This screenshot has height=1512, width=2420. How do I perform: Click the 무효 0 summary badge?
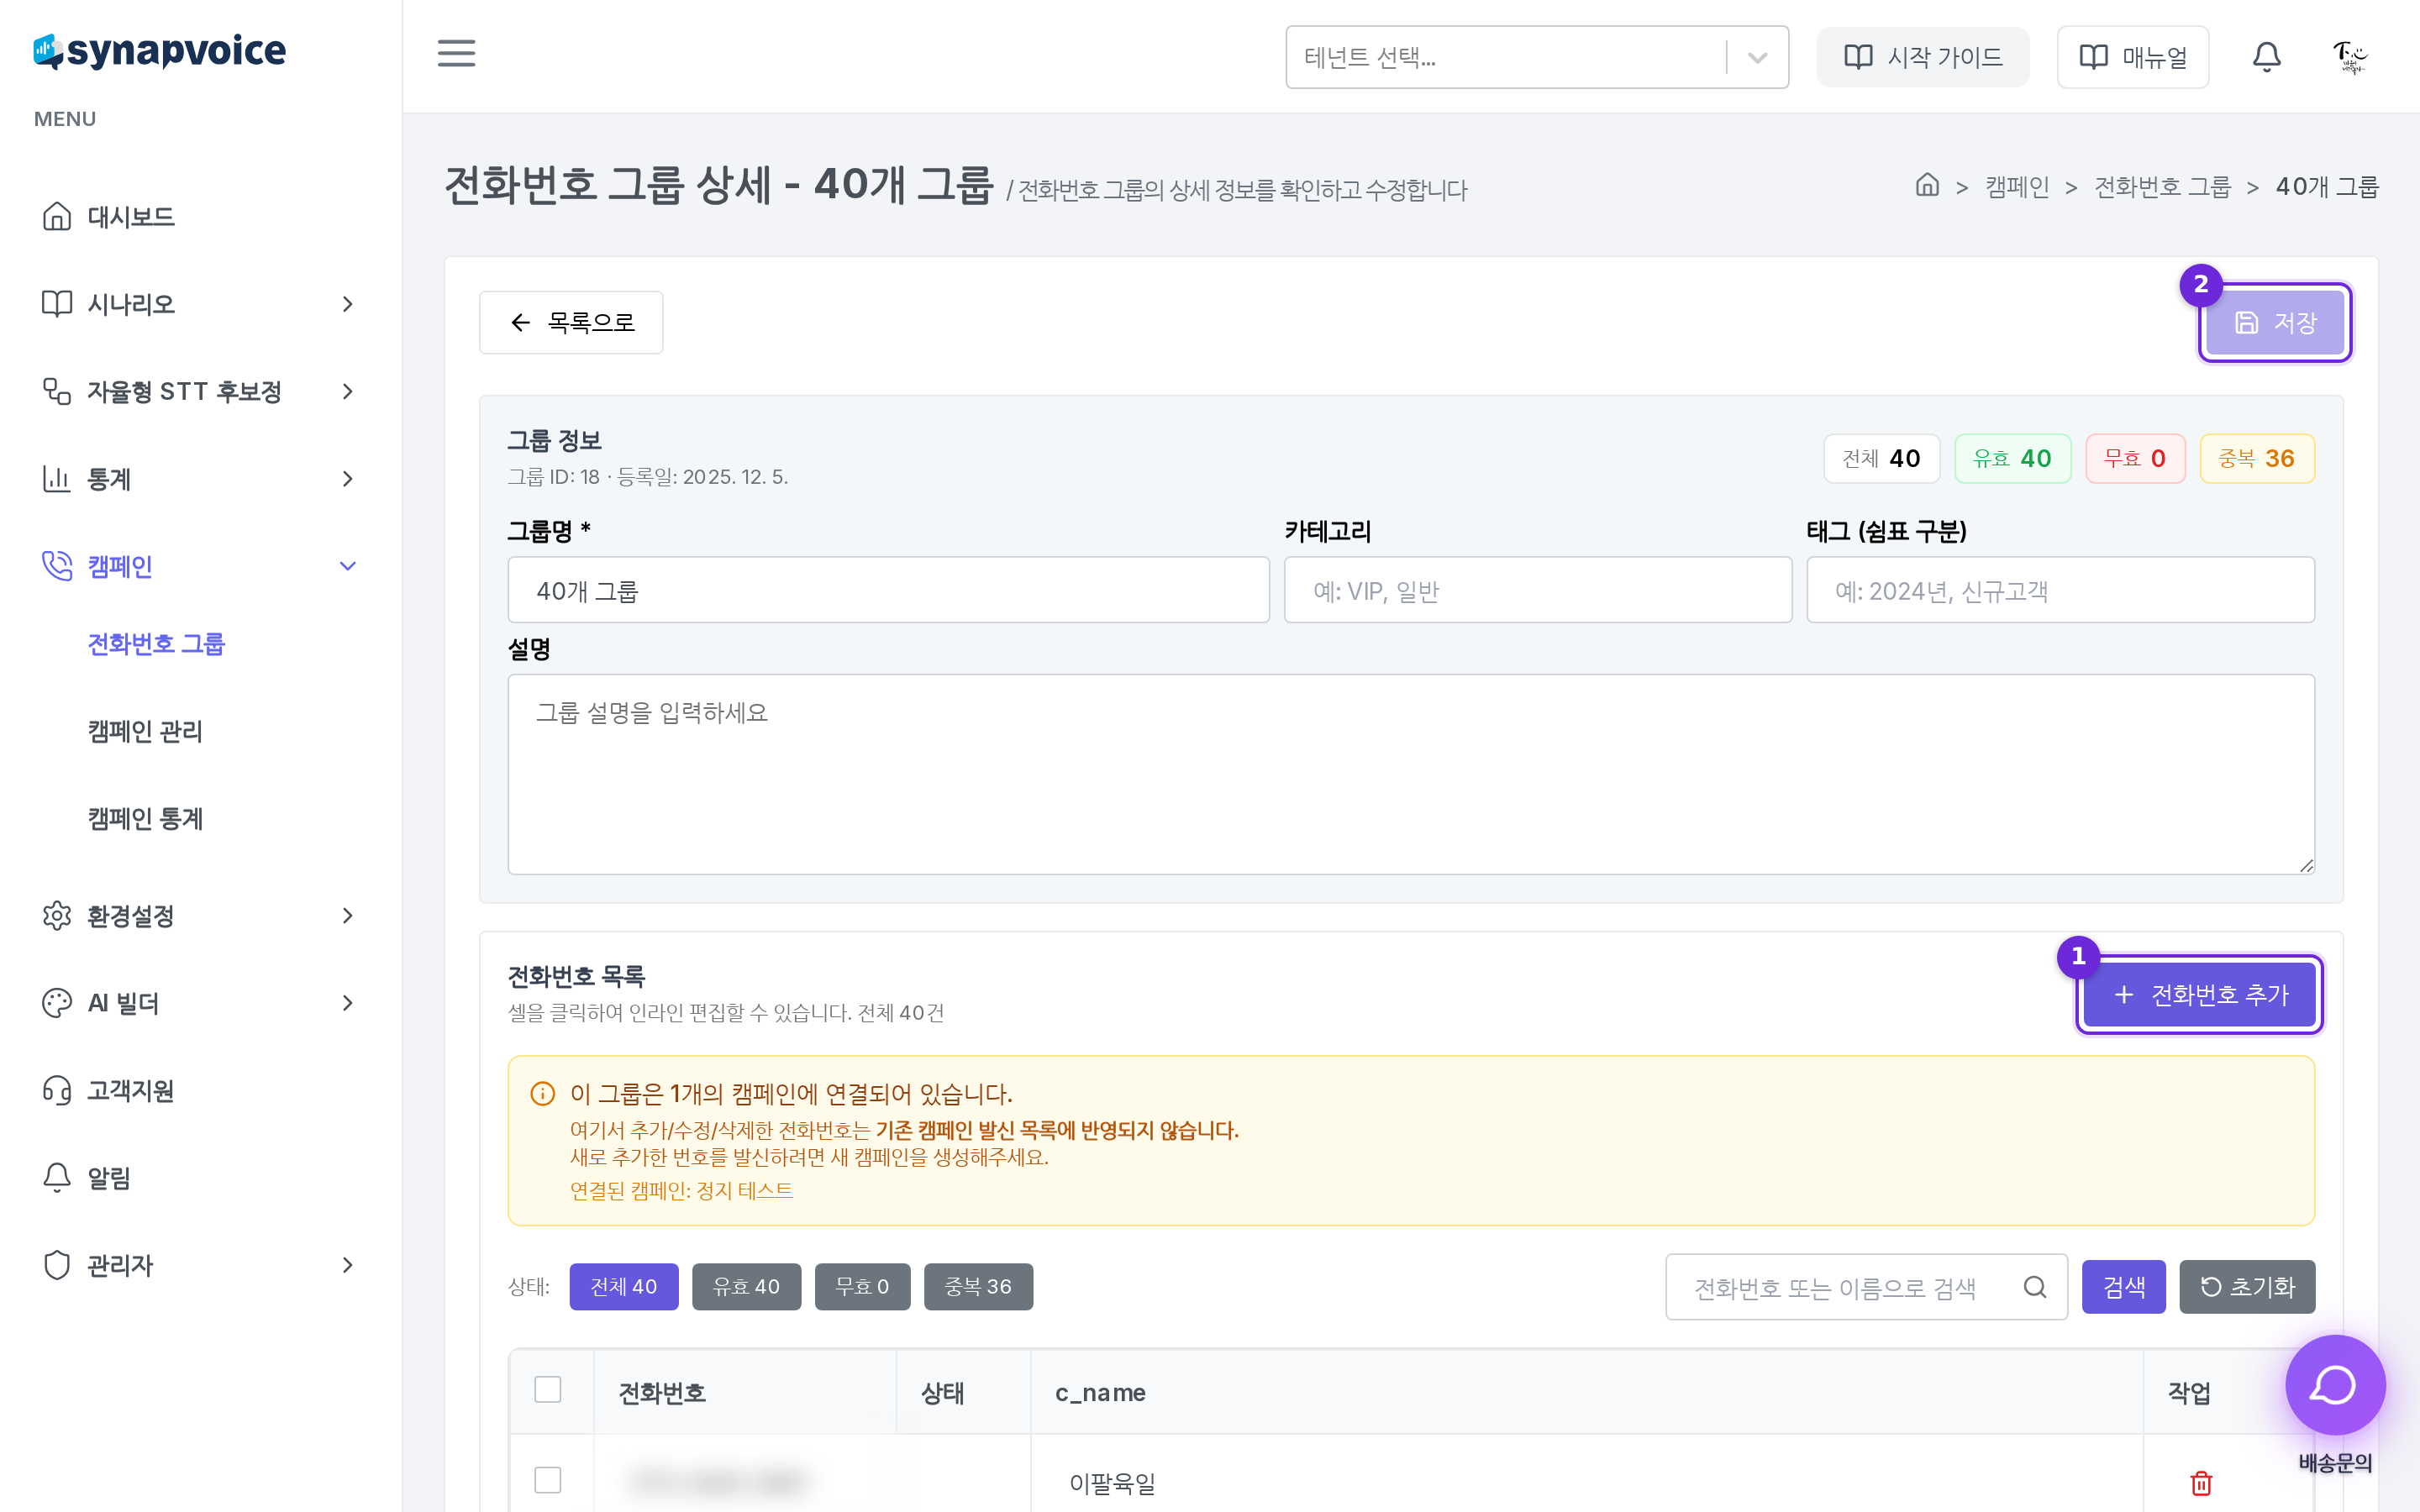click(x=2135, y=458)
